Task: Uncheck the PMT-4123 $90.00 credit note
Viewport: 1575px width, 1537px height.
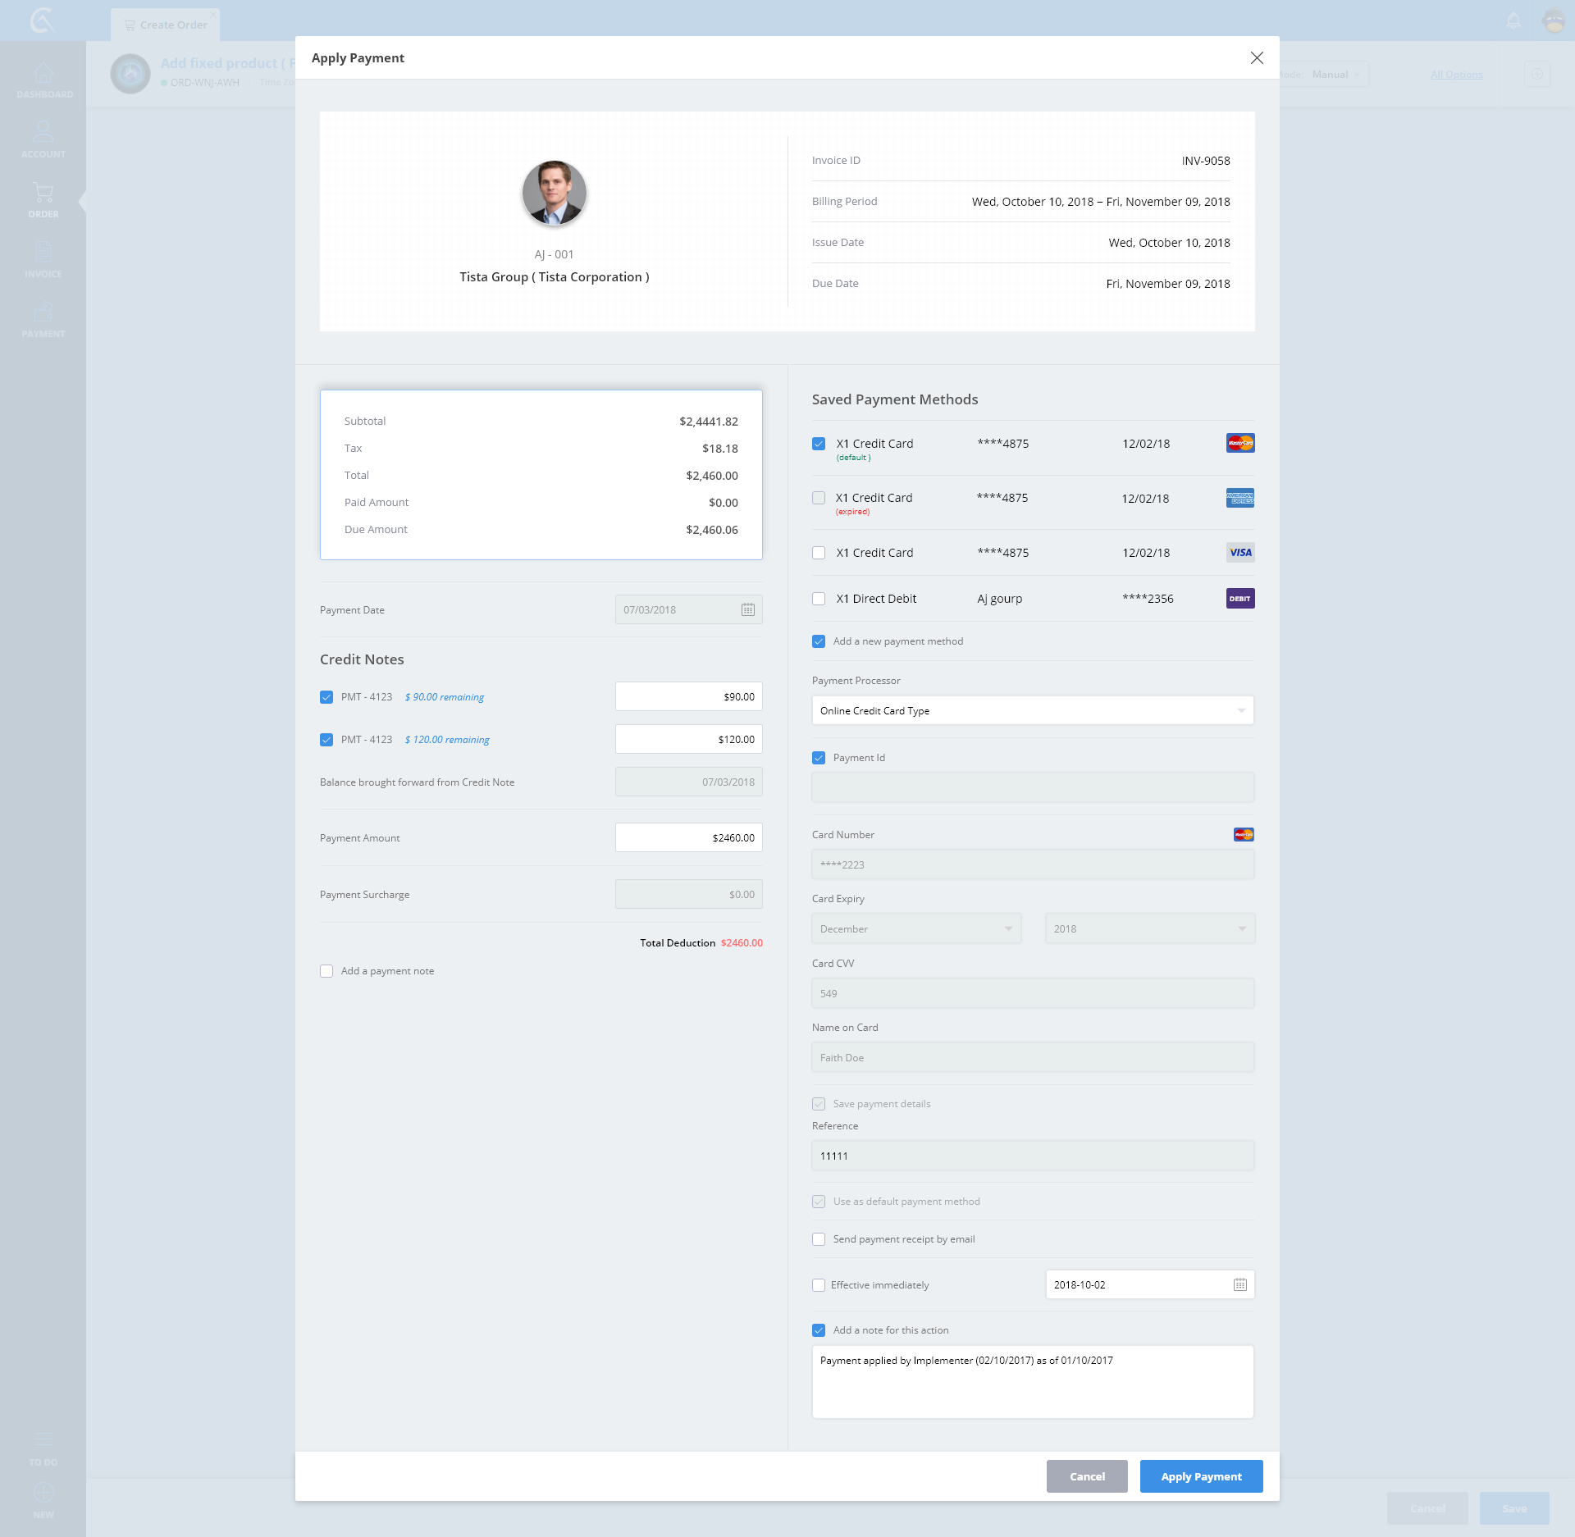Action: (x=326, y=697)
